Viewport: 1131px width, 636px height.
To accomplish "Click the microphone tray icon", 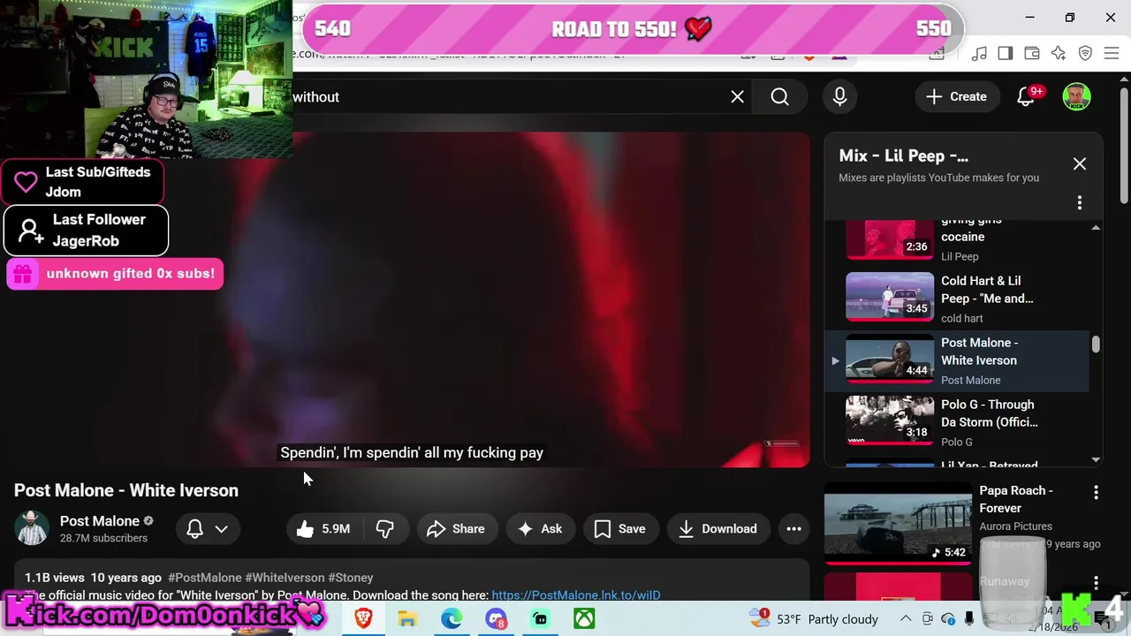I will click(x=969, y=618).
